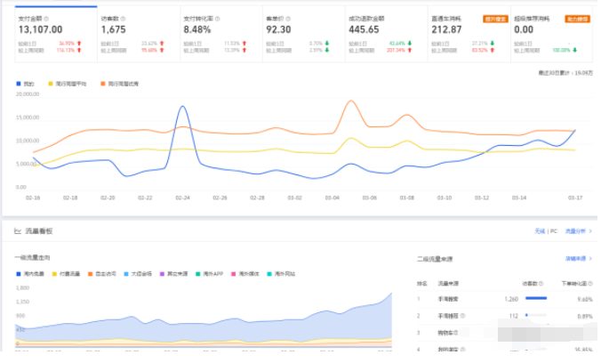
Task: Click the 100.00% change under 超级推荐消耗
Action: pos(561,50)
